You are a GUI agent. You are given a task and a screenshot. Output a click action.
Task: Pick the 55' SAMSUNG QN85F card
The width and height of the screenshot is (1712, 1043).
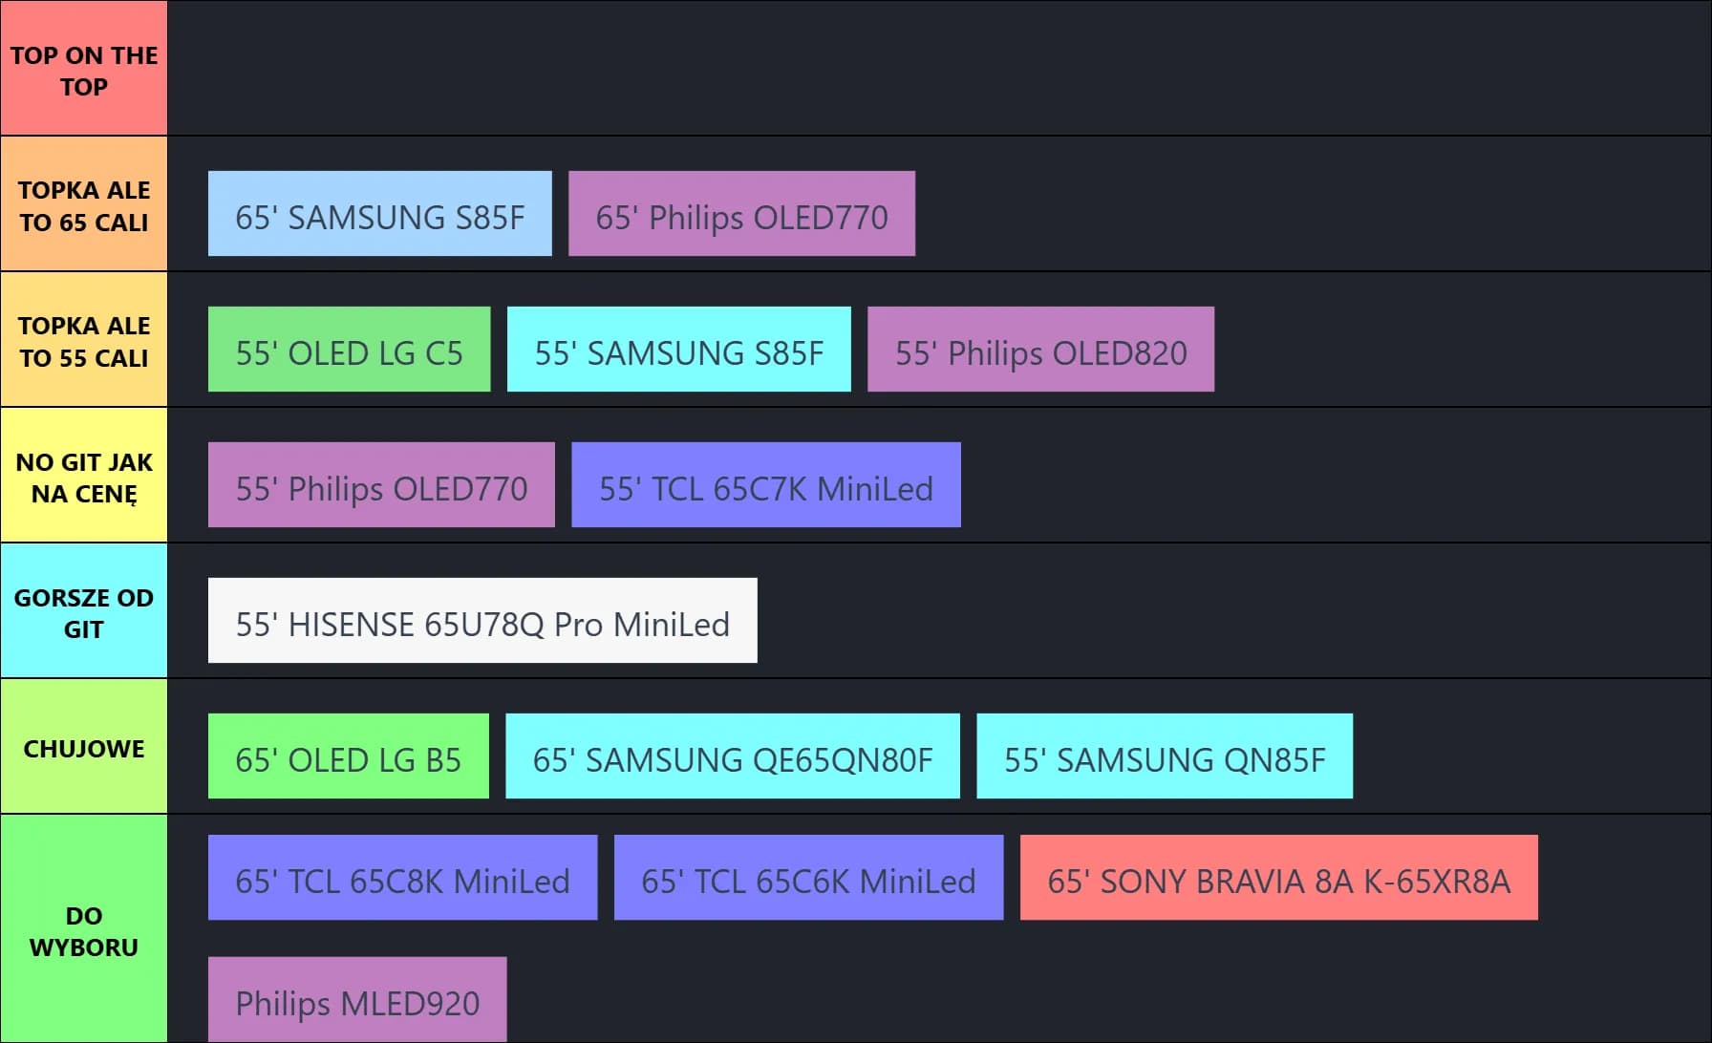pos(1164,756)
